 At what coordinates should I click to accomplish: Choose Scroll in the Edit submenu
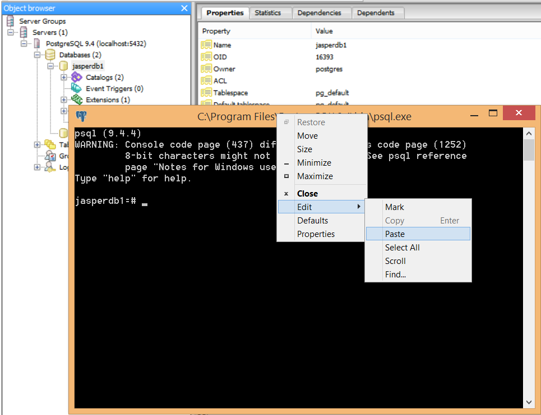418,261
